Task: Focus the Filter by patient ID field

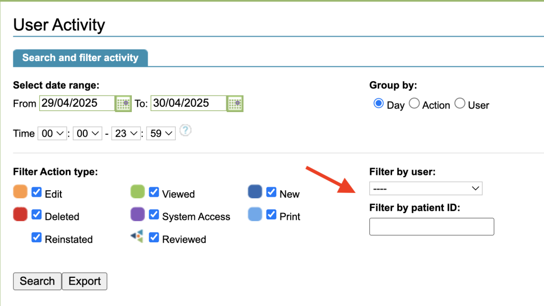Action: (x=431, y=226)
